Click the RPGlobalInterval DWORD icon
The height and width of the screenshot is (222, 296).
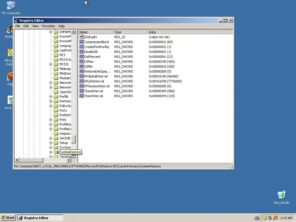81,76
